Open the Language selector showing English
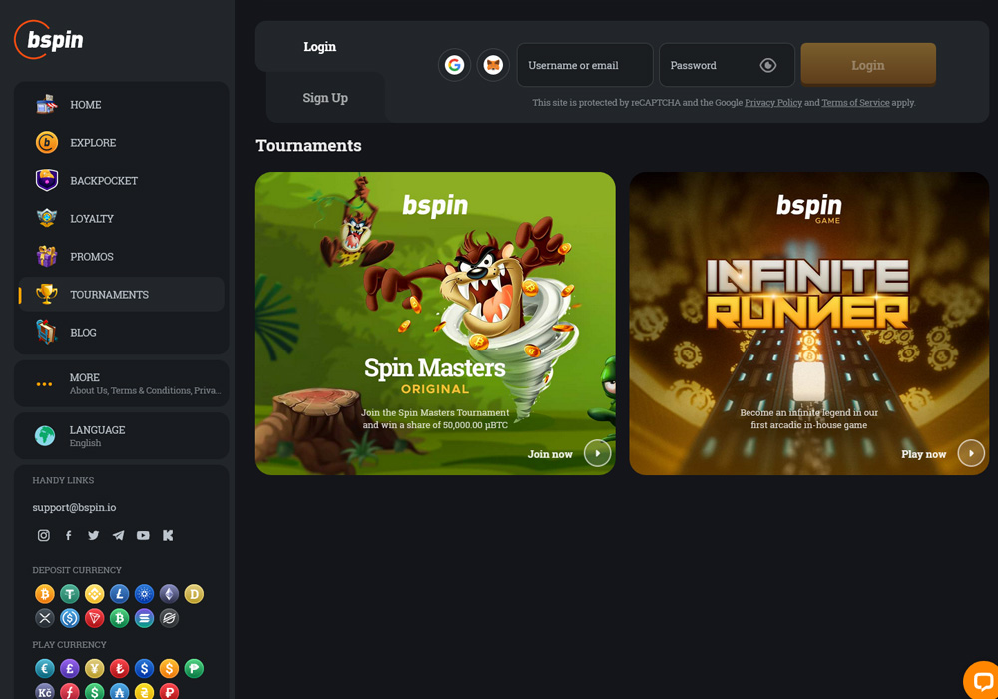 122,436
